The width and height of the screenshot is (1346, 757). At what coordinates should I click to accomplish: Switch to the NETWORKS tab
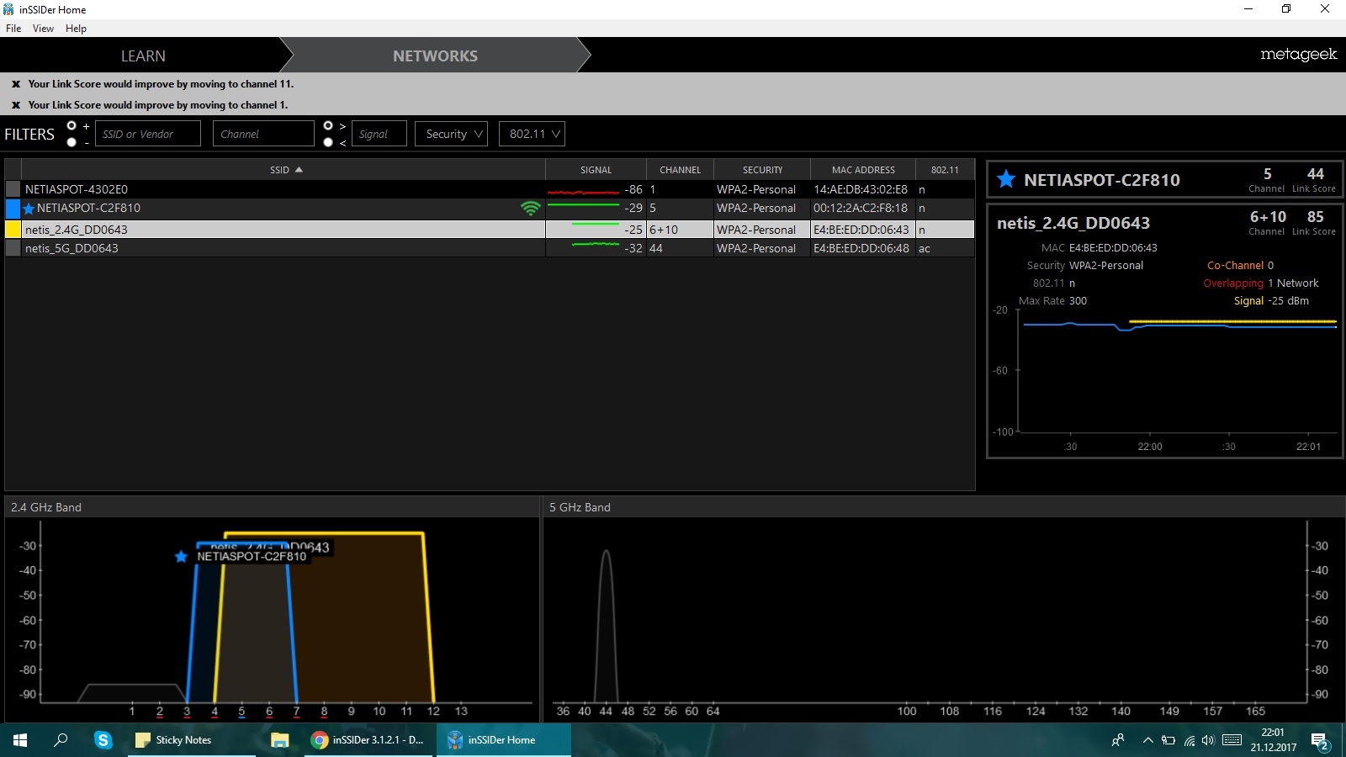[435, 56]
